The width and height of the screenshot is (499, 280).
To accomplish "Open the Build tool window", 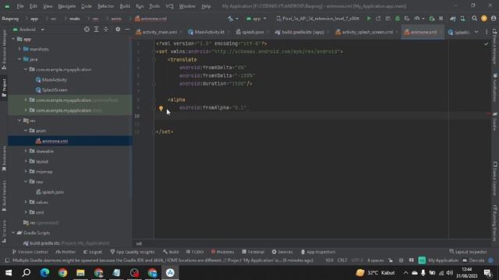I will [x=171, y=252].
